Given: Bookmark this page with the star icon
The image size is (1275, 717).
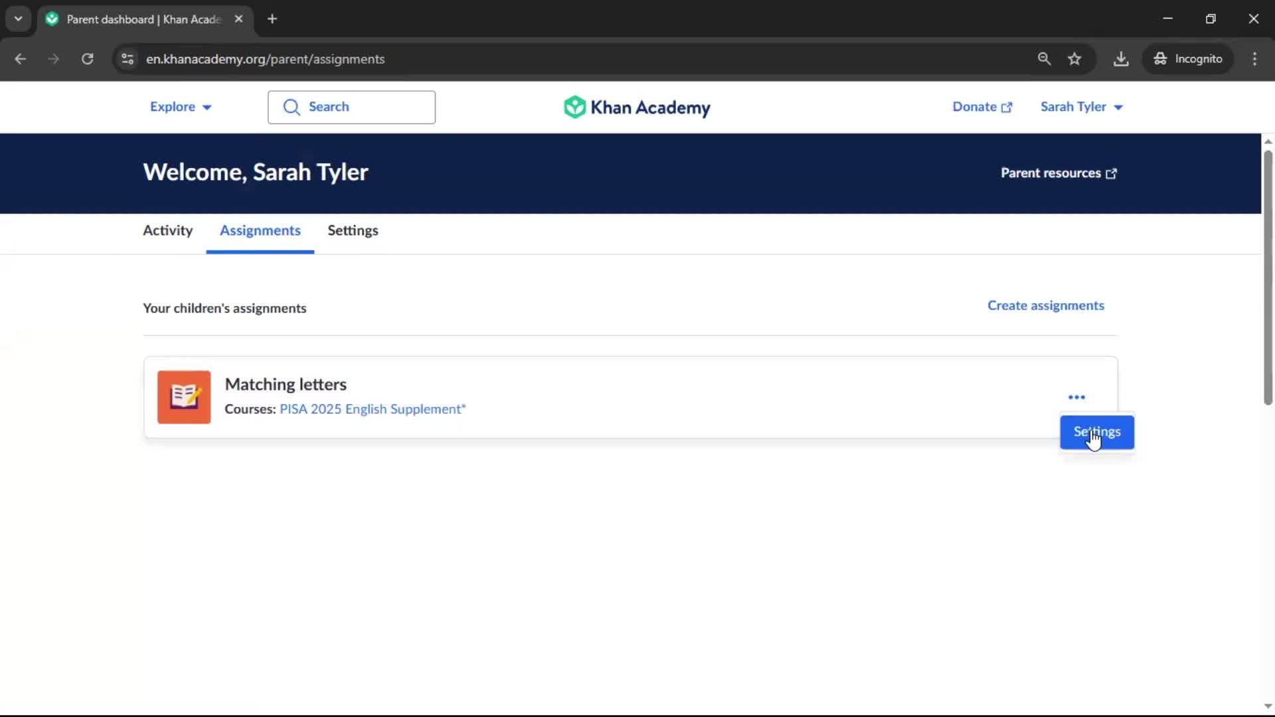Looking at the screenshot, I should pyautogui.click(x=1074, y=58).
